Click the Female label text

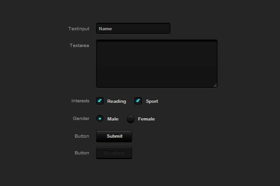coord(146,119)
